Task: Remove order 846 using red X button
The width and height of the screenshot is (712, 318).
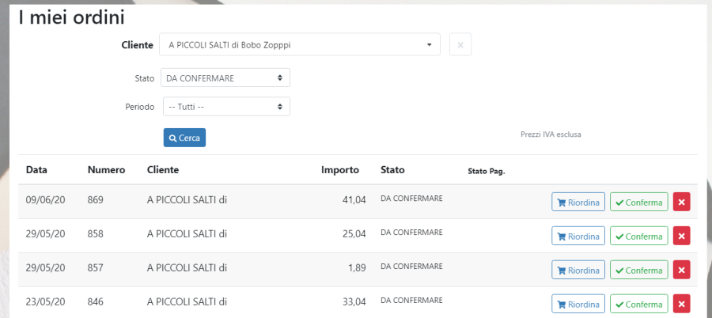Action: click(x=681, y=305)
